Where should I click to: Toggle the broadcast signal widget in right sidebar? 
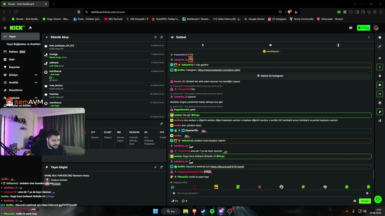point(380,94)
